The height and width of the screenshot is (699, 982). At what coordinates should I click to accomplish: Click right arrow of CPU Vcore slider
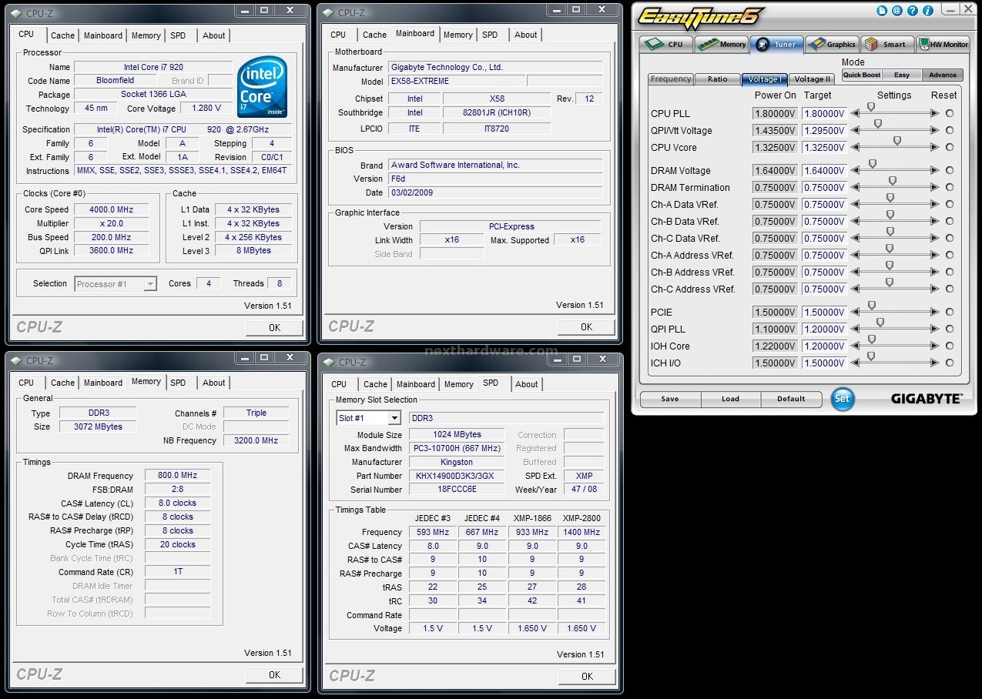coord(935,148)
